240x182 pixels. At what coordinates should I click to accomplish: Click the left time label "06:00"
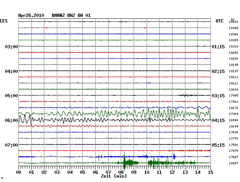[11, 120]
